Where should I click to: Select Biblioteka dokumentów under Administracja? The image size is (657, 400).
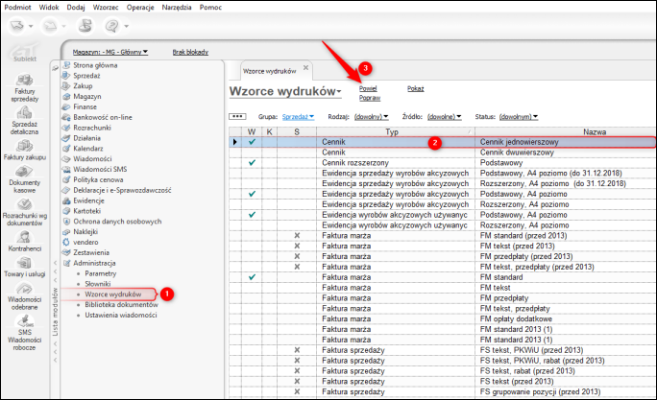click(x=122, y=305)
